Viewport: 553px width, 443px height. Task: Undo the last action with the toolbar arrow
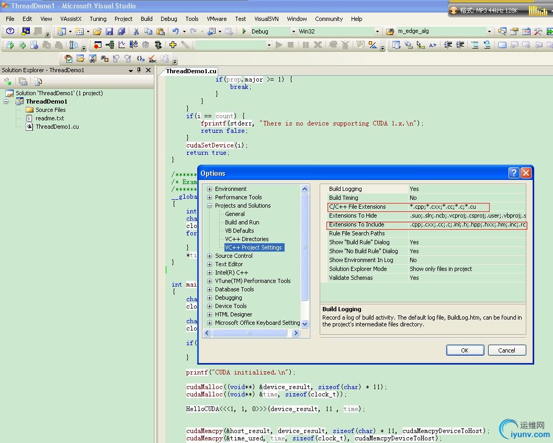[x=175, y=31]
